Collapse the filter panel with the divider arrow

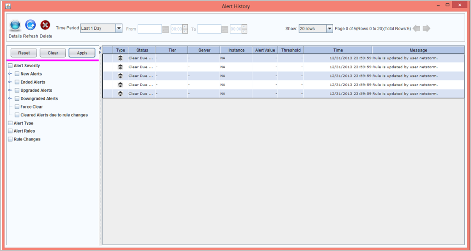(100, 49)
